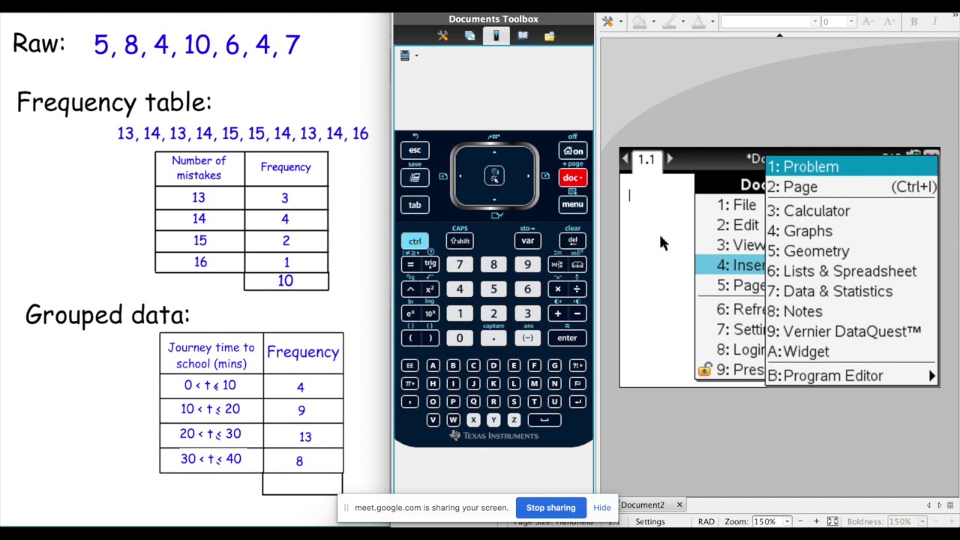Open Settings in the status bar

coord(650,521)
